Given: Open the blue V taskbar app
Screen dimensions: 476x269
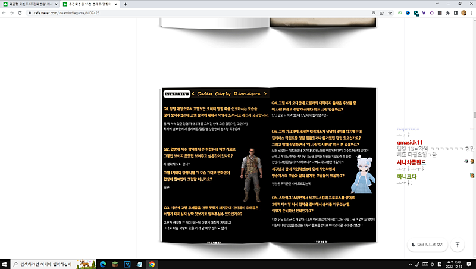Looking at the screenshot, I should click(x=127, y=264).
